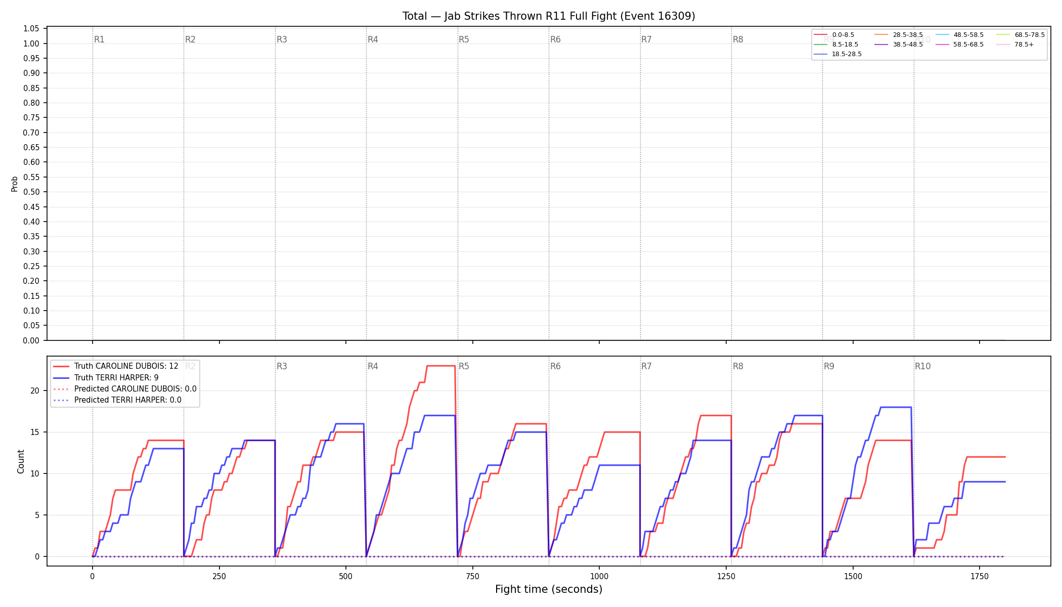
Task: Click the "Fight time (seconds)" axis label
Action: point(549,589)
